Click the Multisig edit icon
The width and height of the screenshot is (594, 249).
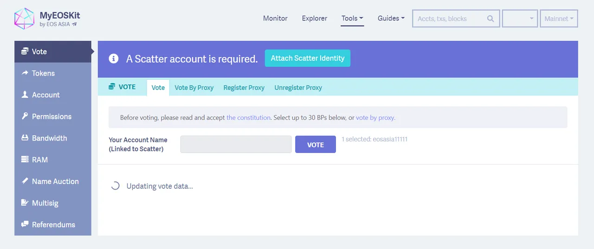pyautogui.click(x=25, y=203)
